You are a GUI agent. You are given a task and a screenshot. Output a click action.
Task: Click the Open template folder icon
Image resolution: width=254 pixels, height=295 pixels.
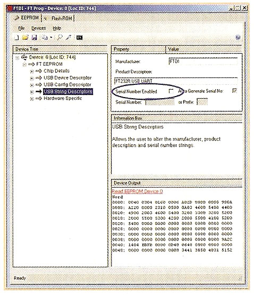(26, 38)
